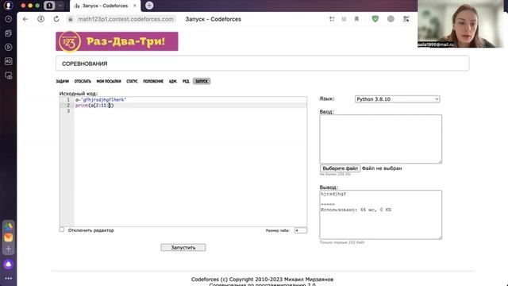Open the Yandex home icon next to back arrow
This screenshot has width=508, height=286.
pos(40,19)
